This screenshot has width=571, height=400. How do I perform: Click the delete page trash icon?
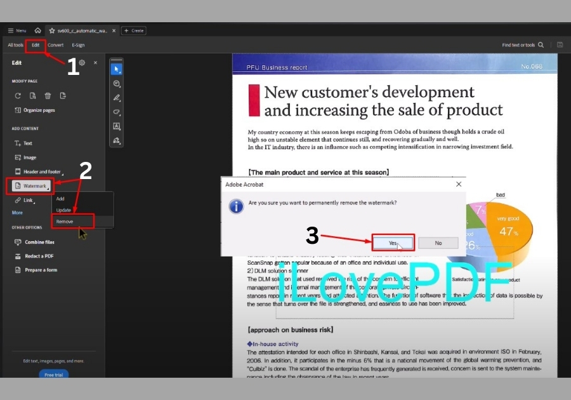(x=48, y=96)
